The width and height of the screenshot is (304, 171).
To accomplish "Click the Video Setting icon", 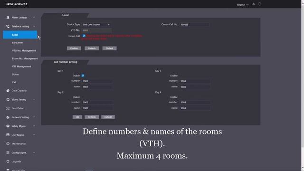I will tap(8, 99).
